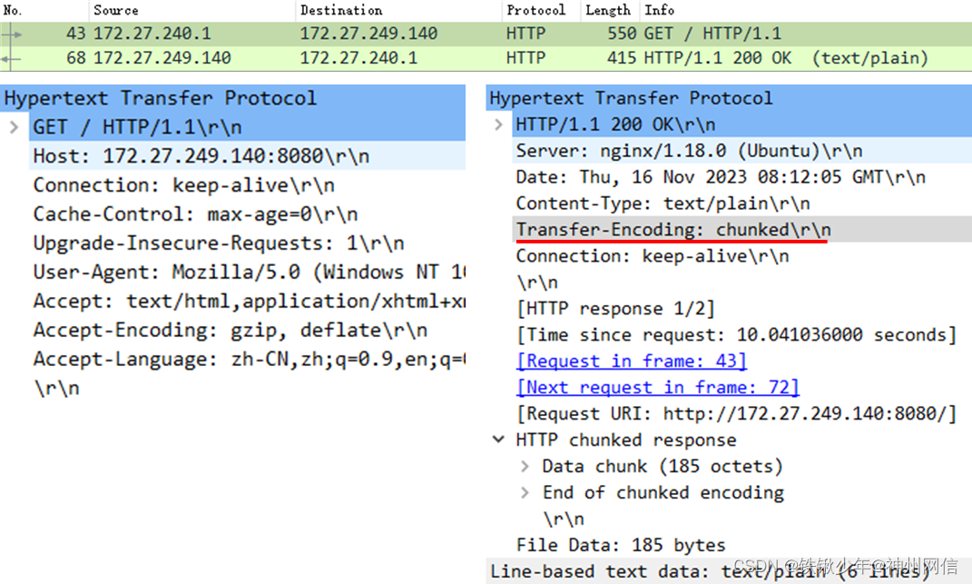
Task: Click the response arrow icon for packet 68
Action: (11, 58)
